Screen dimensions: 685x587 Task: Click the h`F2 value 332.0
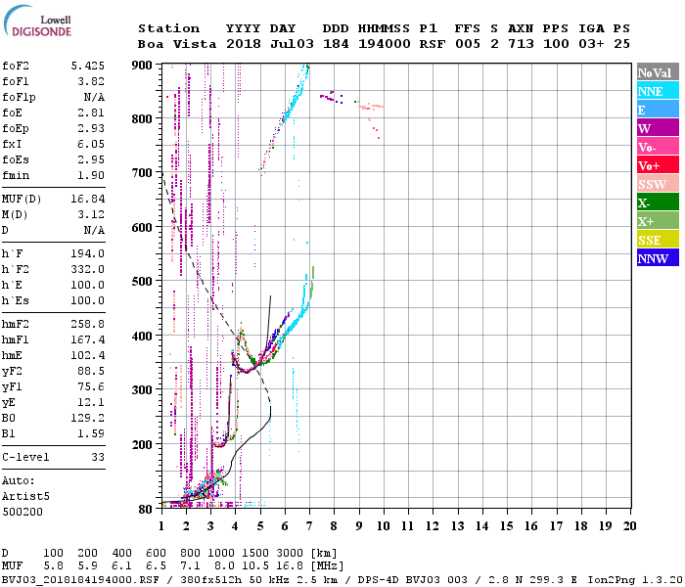[88, 269]
